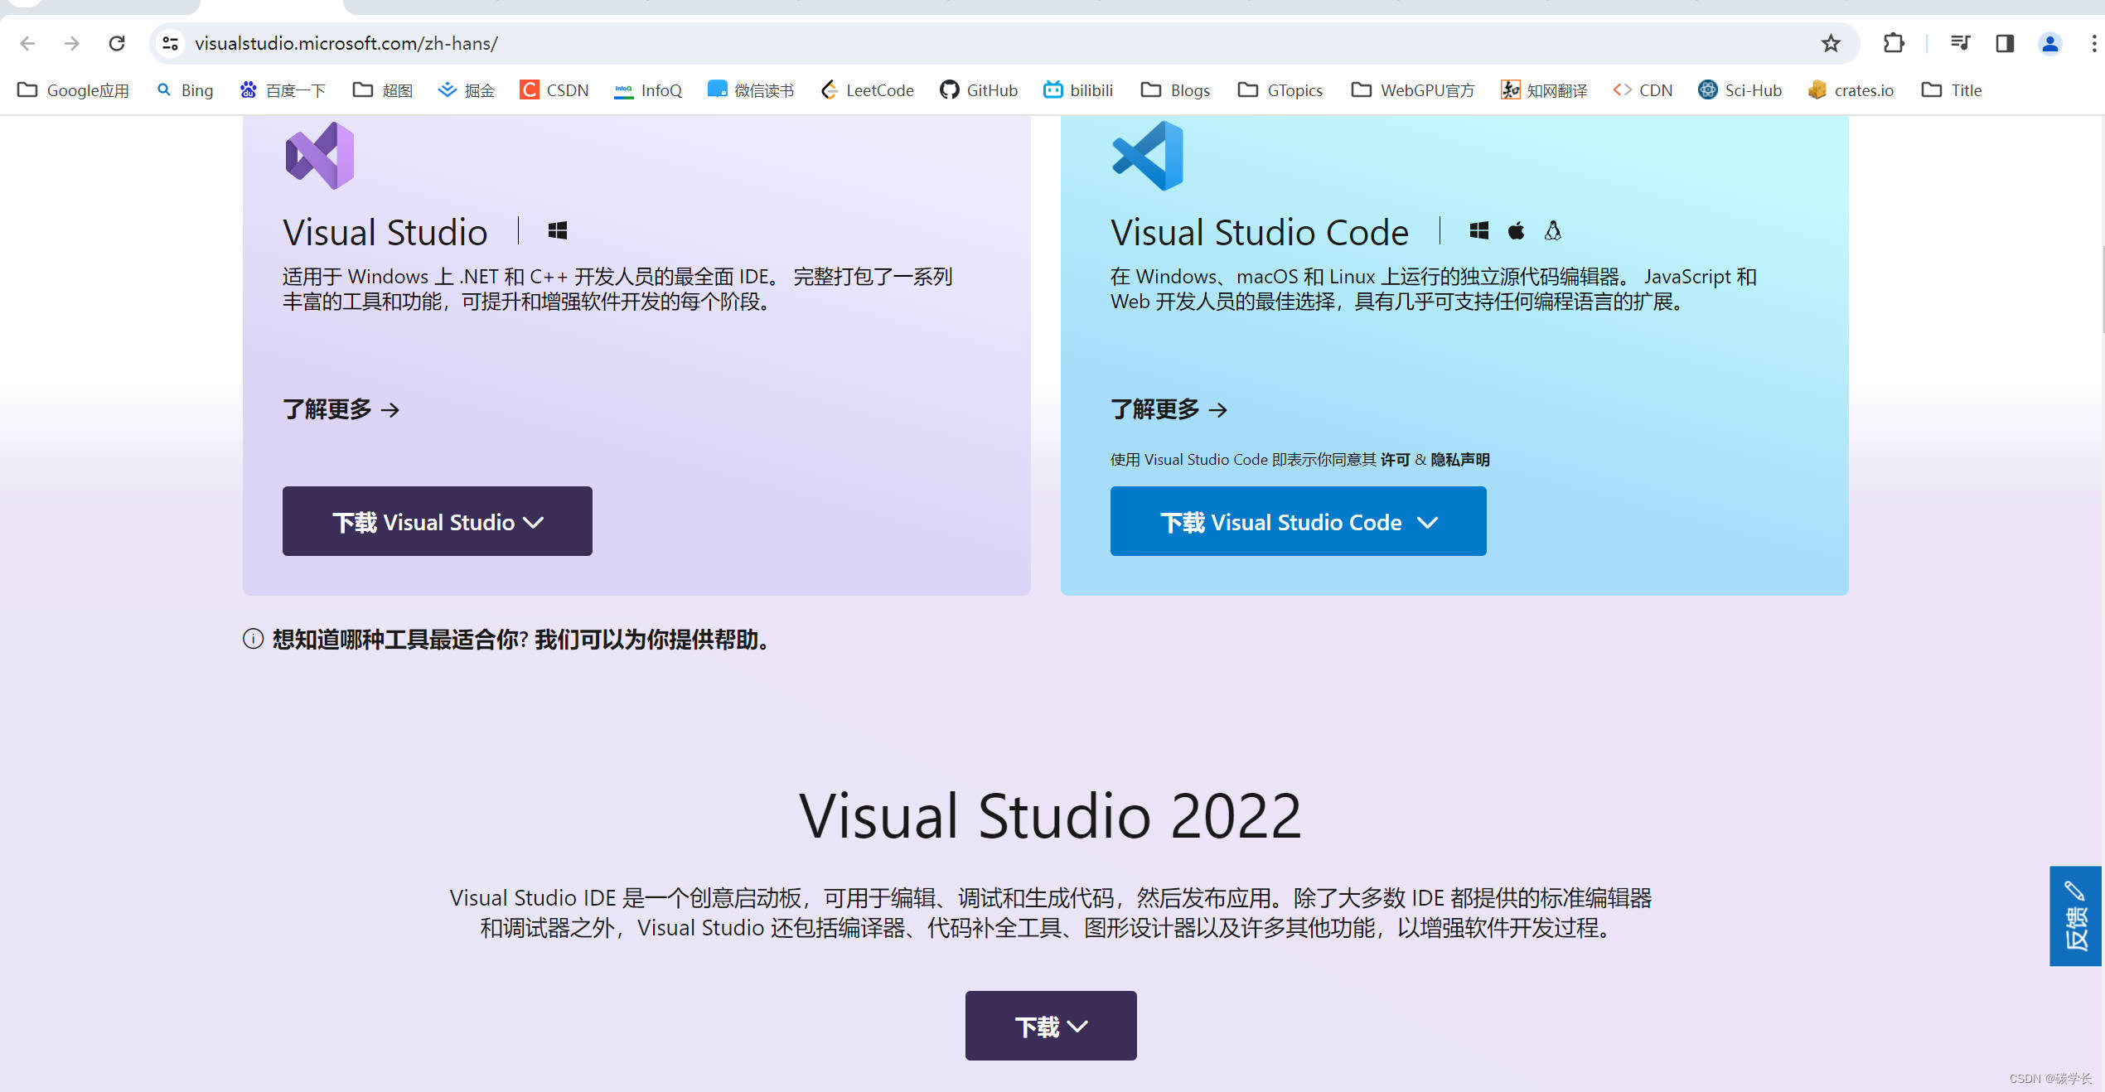
Task: Expand the 下载 Visual Studio Code dropdown
Action: [x=1298, y=521]
